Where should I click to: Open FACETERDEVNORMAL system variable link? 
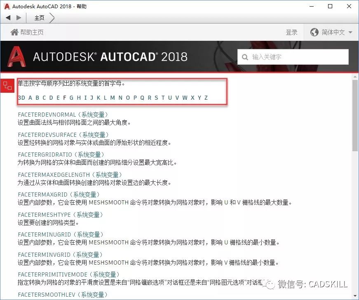click(63, 115)
